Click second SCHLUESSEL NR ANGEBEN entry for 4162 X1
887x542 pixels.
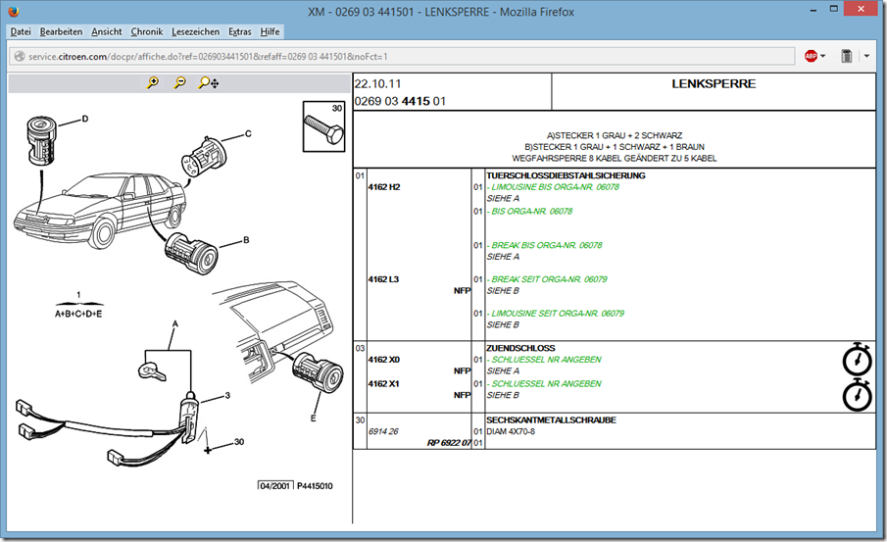click(546, 383)
